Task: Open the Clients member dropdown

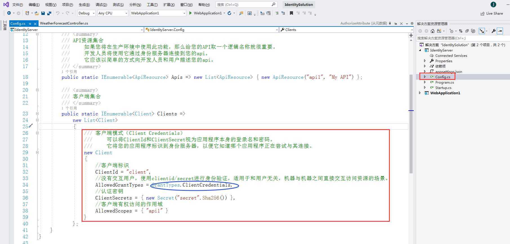Action: pos(346,30)
